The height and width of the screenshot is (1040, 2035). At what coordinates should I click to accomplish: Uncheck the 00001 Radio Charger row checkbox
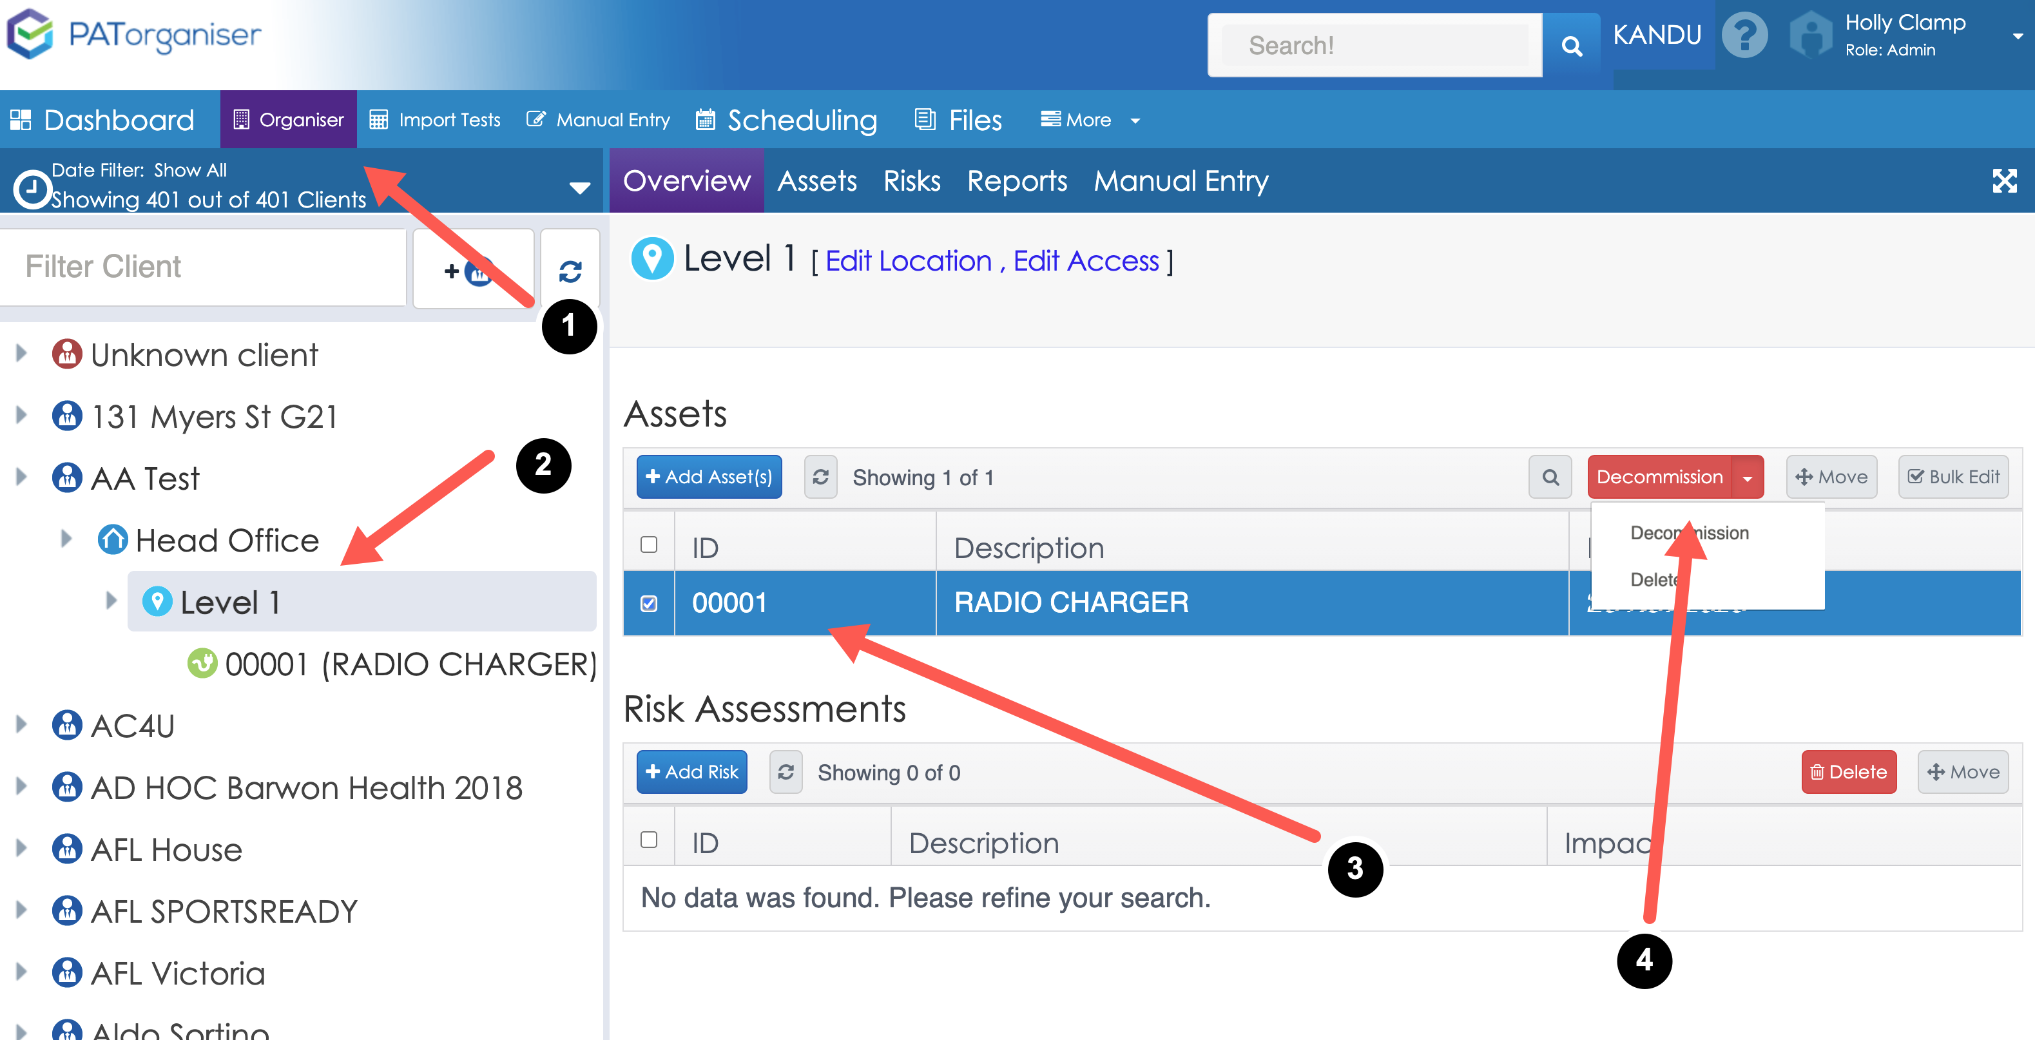(648, 603)
